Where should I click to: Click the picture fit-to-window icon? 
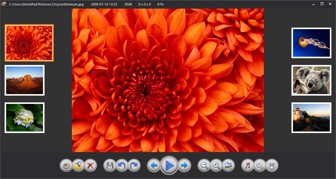[x=228, y=166]
